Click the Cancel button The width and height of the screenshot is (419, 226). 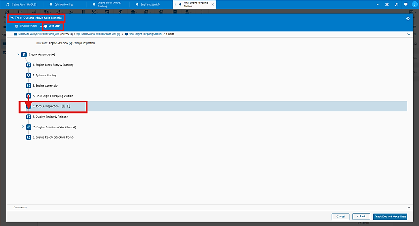click(340, 217)
